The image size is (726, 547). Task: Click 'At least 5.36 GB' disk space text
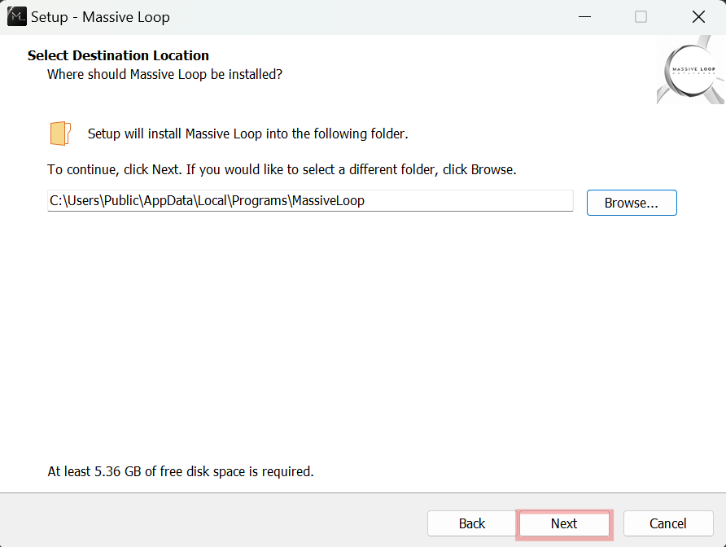pyautogui.click(x=181, y=471)
